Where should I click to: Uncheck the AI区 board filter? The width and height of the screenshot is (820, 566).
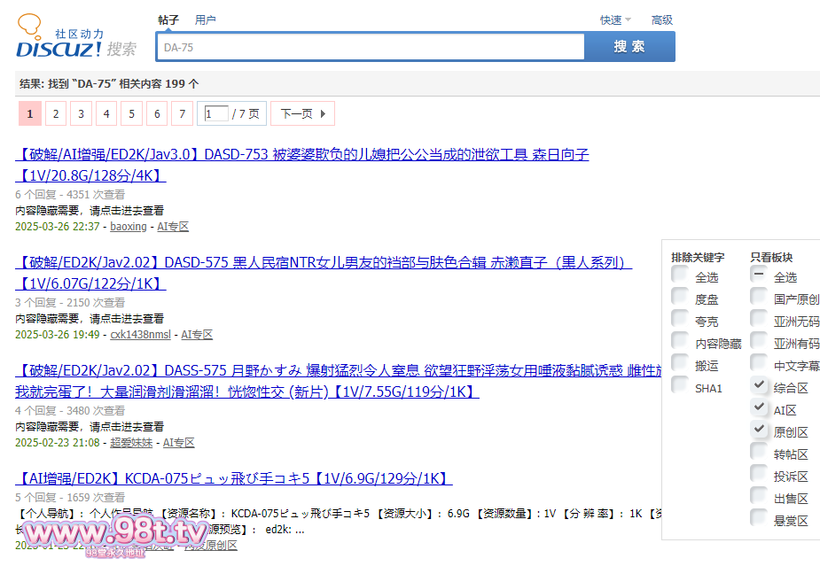click(x=759, y=408)
